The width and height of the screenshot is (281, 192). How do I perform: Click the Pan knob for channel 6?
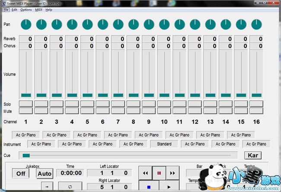[x=103, y=25]
